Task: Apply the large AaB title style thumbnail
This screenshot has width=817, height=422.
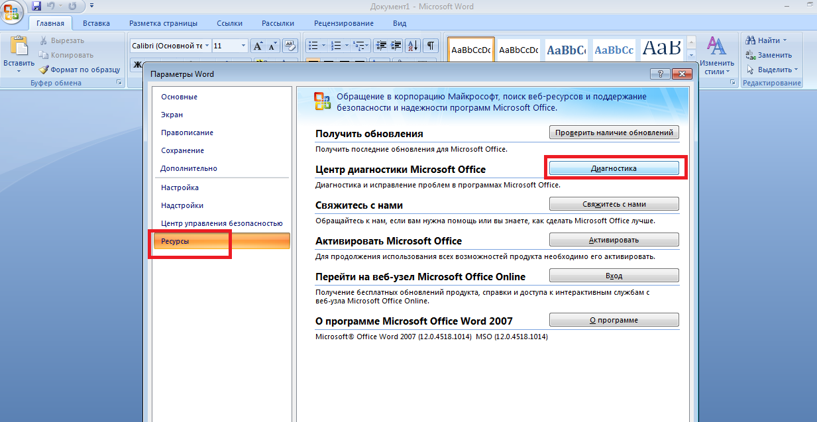Action: click(x=661, y=50)
